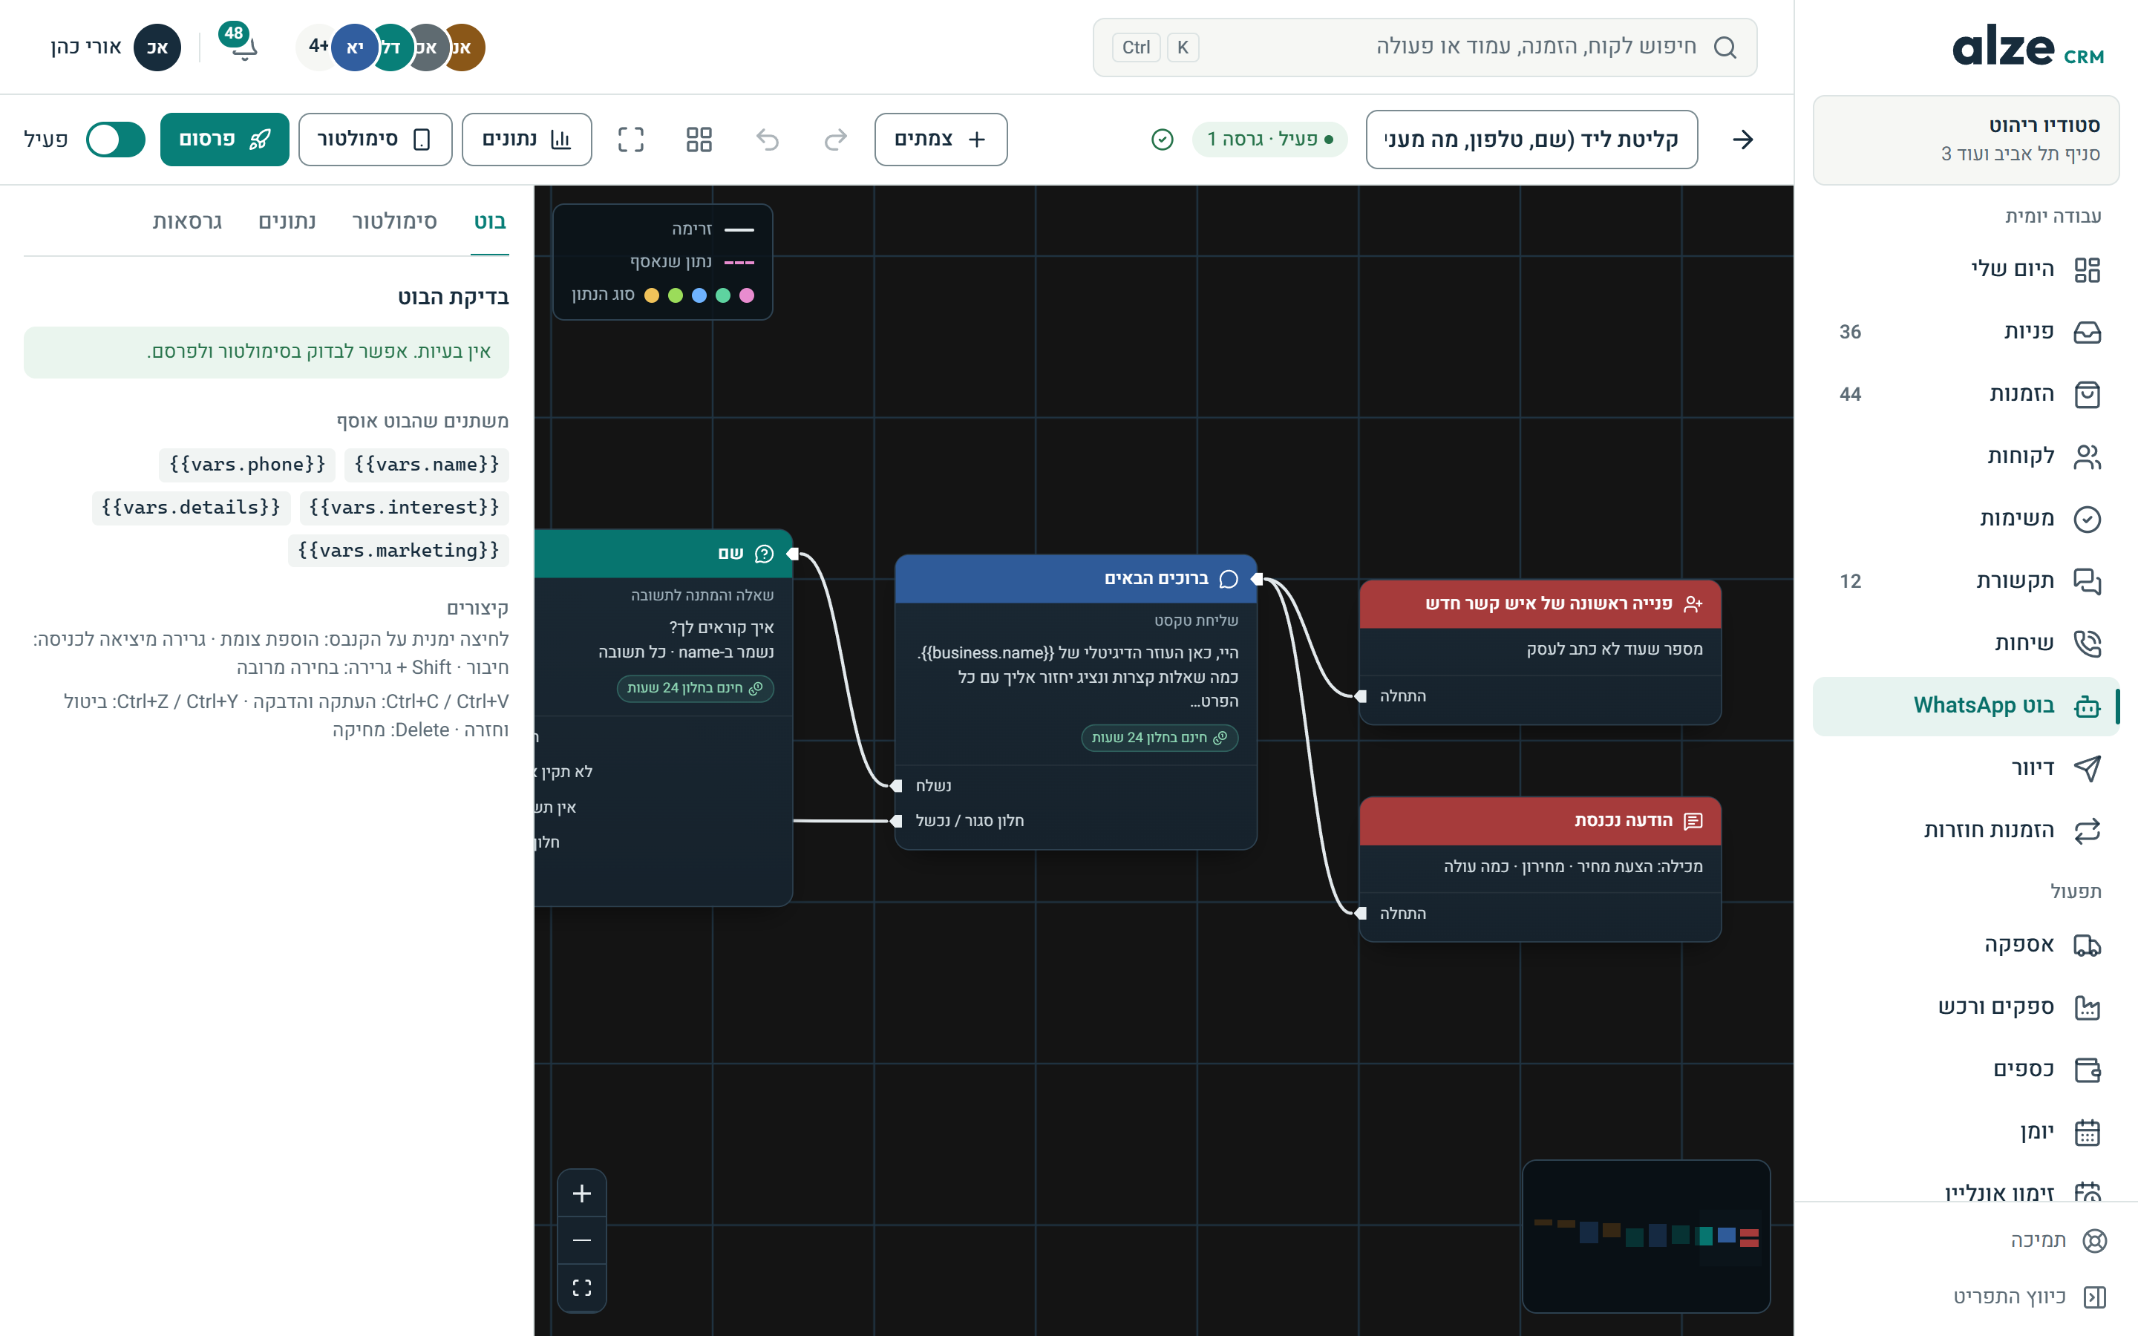Edit the bot name field קליטת ליד
Screen dimensions: 2138x1336
(x=1531, y=140)
